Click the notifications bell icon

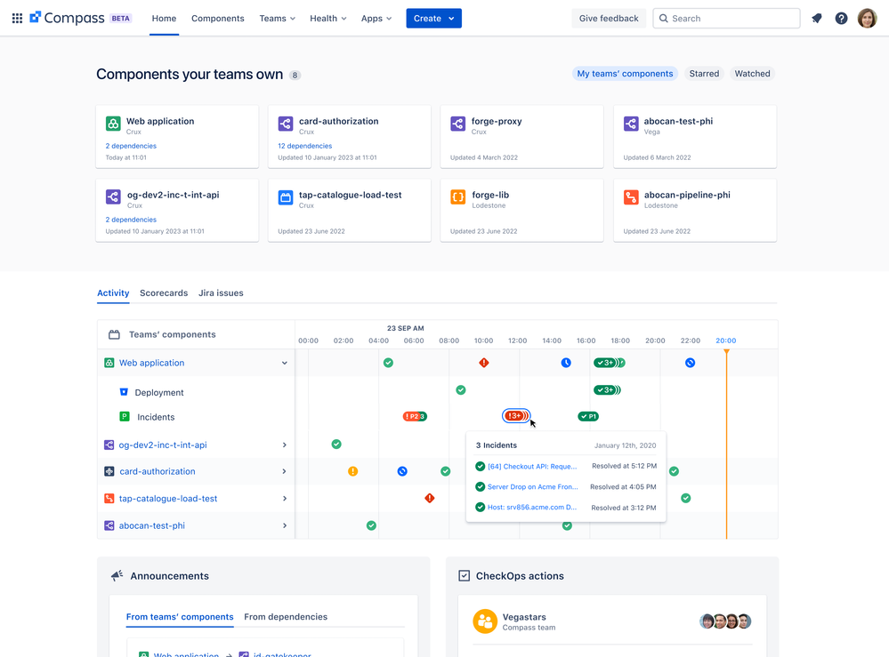click(x=816, y=18)
